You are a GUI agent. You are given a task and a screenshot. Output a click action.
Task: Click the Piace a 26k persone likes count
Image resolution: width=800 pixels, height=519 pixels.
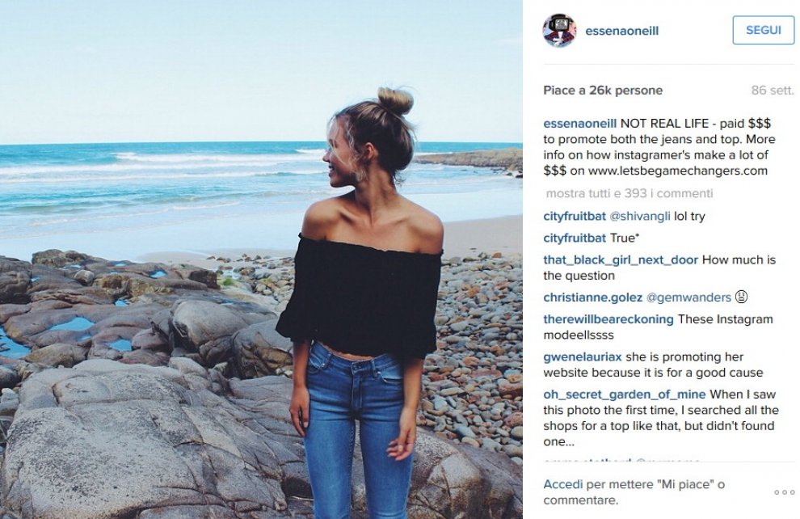point(603,91)
